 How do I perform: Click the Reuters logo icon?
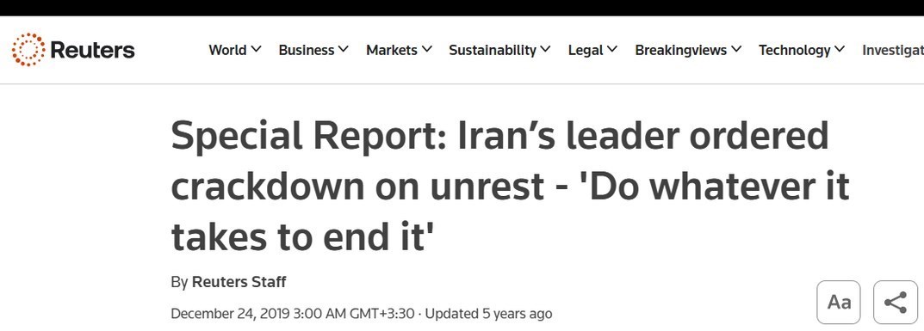(28, 50)
